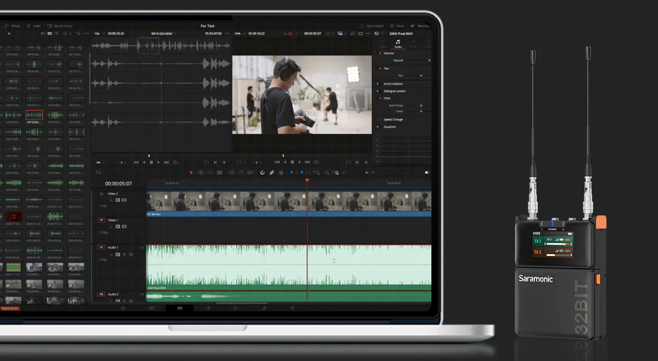
Task: Select the Blade Edit Mode tool
Action: tap(220, 172)
